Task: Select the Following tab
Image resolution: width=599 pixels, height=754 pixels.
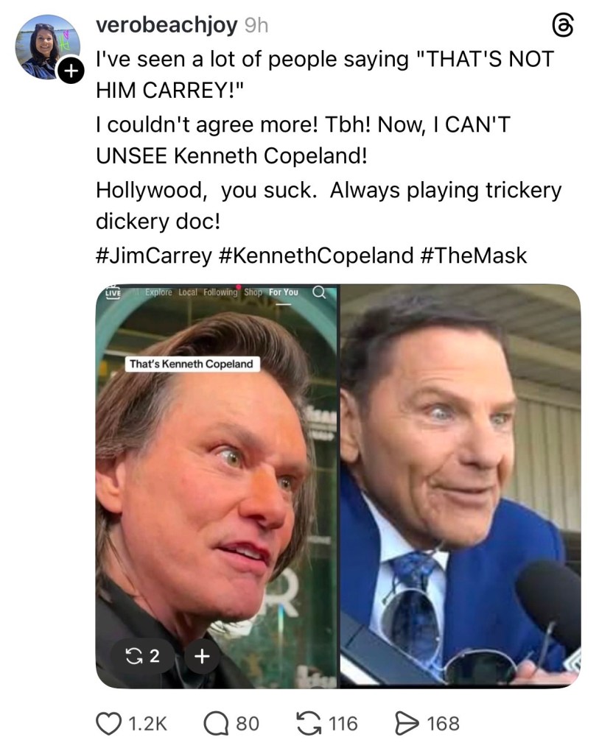Action: pyautogui.click(x=220, y=292)
